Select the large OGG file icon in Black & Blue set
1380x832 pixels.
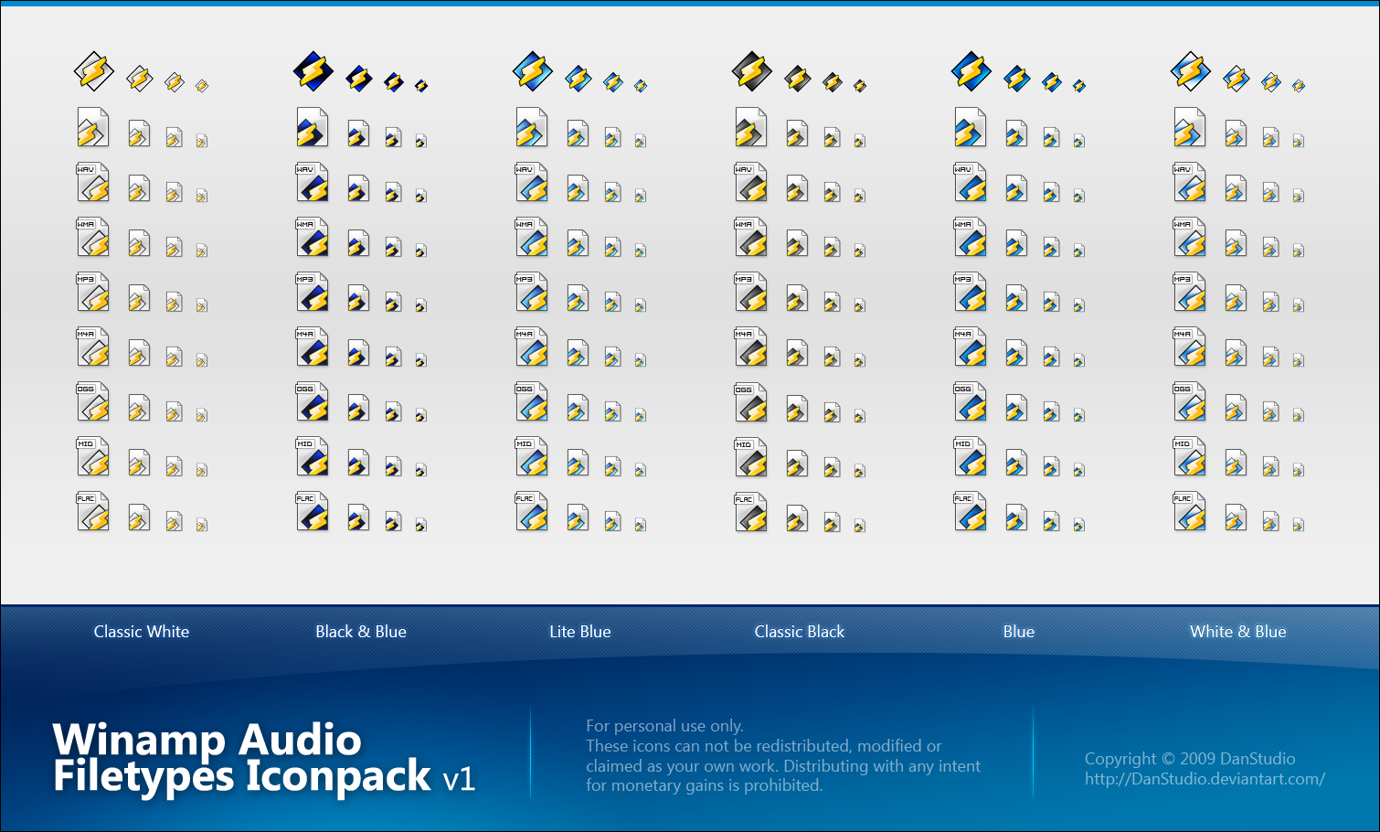click(313, 401)
